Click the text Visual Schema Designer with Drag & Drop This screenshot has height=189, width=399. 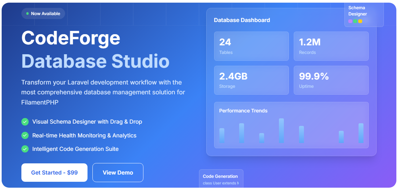[87, 122]
